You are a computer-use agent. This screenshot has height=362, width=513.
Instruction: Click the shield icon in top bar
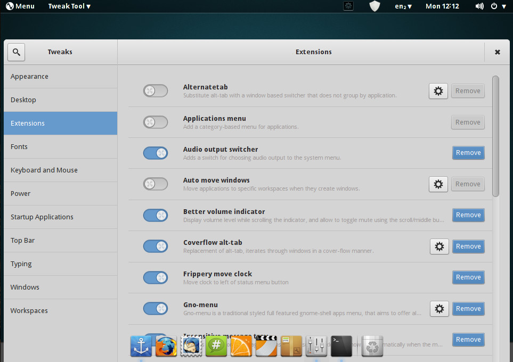pos(374,6)
